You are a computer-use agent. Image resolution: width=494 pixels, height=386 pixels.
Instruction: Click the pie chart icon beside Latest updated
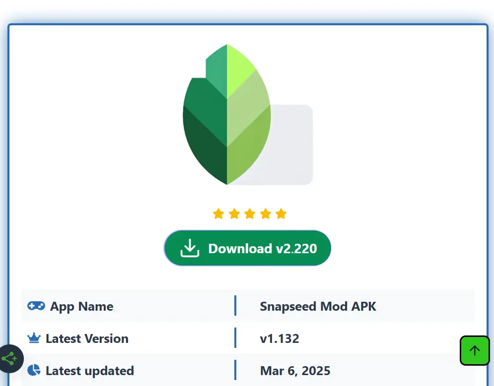coord(34,370)
